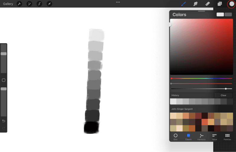Pick the bright orange-red Sargent palette swatch
The height and width of the screenshot is (152, 236).
pos(204,122)
